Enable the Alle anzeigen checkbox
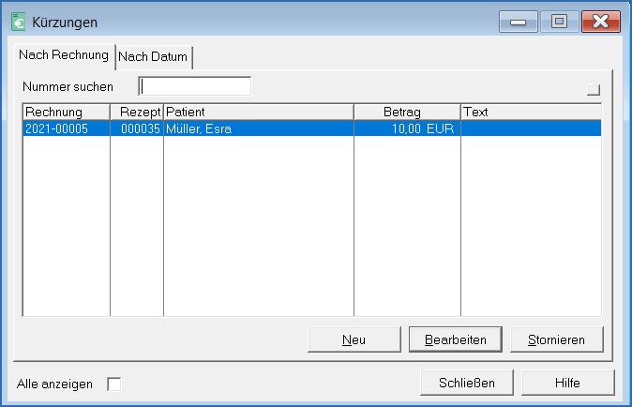This screenshot has height=407, width=632. [113, 384]
